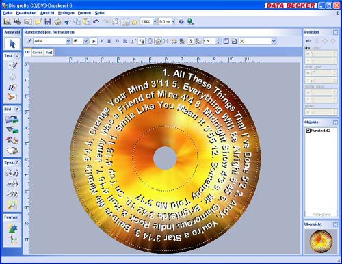The height and width of the screenshot is (264, 342).
Task: Click the first page-preview icon in toolbar
Action: [x=7, y=22]
